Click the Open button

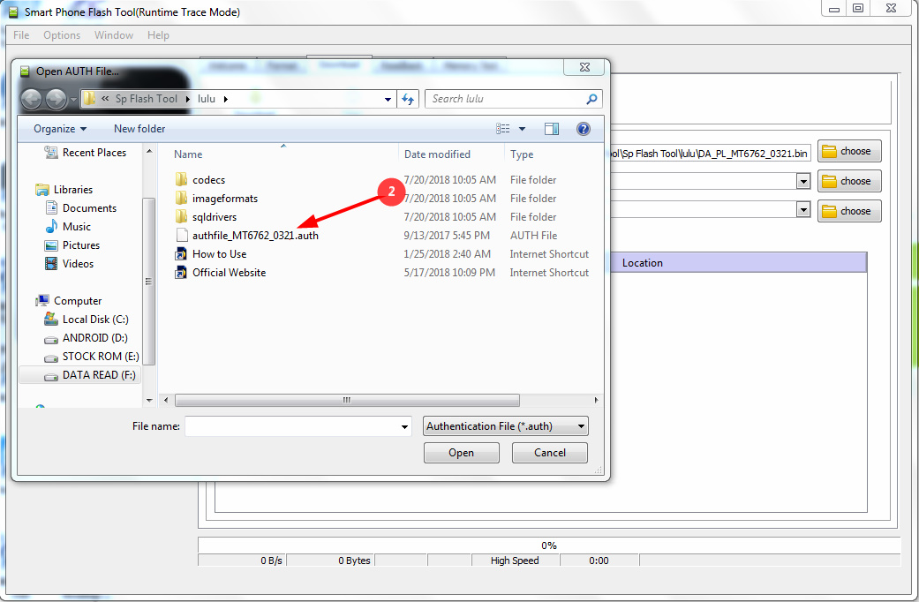pos(461,453)
